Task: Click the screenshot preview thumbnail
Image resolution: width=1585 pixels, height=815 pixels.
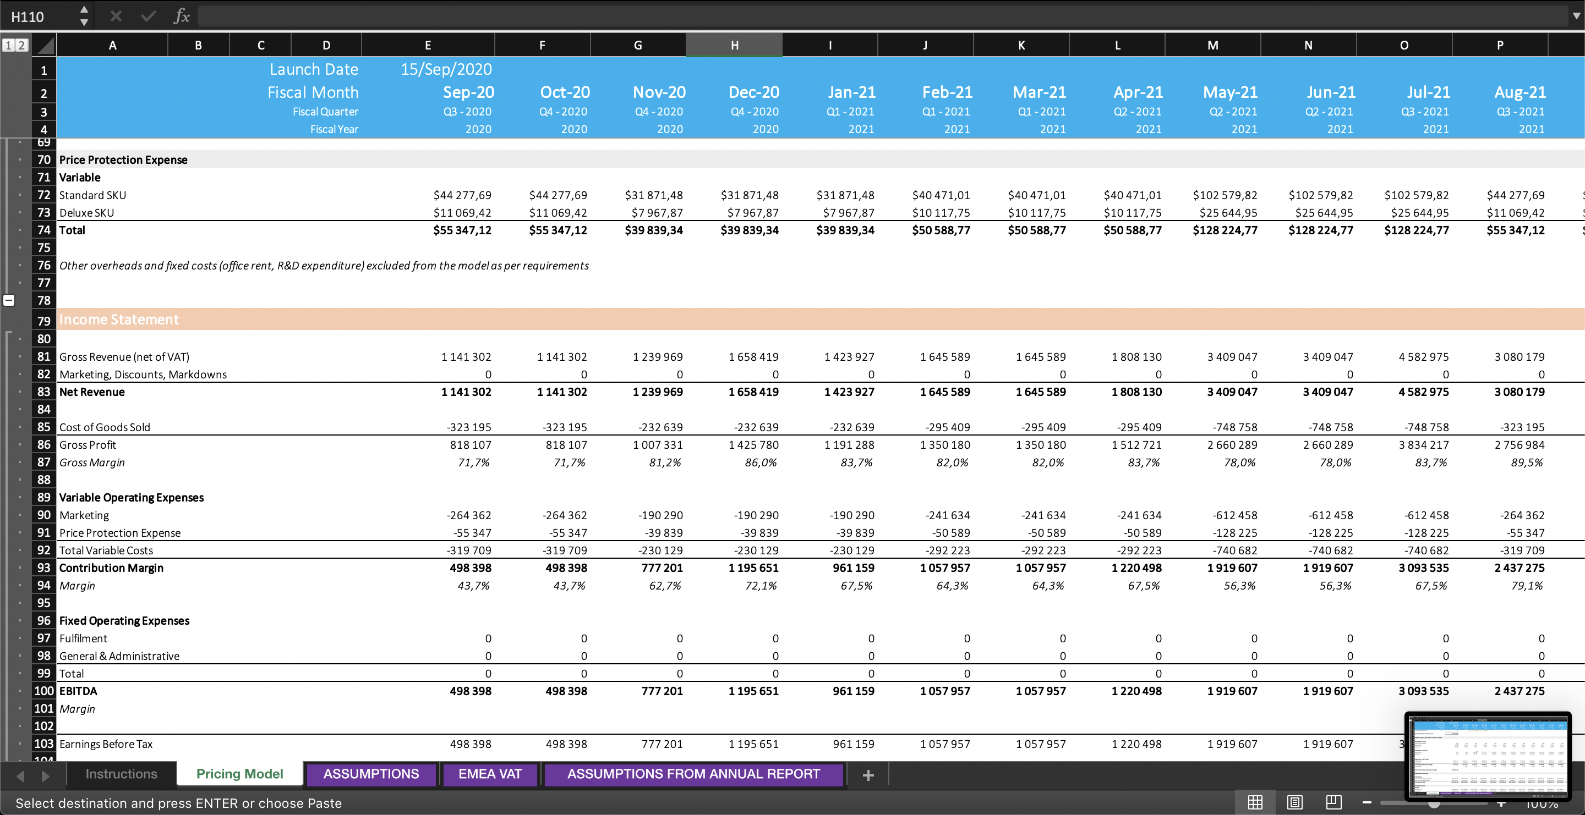Action: pyautogui.click(x=1488, y=756)
